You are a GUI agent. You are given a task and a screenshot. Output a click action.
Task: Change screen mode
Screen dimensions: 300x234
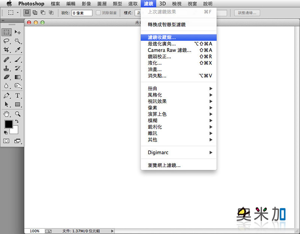pyautogui.click(x=18, y=141)
